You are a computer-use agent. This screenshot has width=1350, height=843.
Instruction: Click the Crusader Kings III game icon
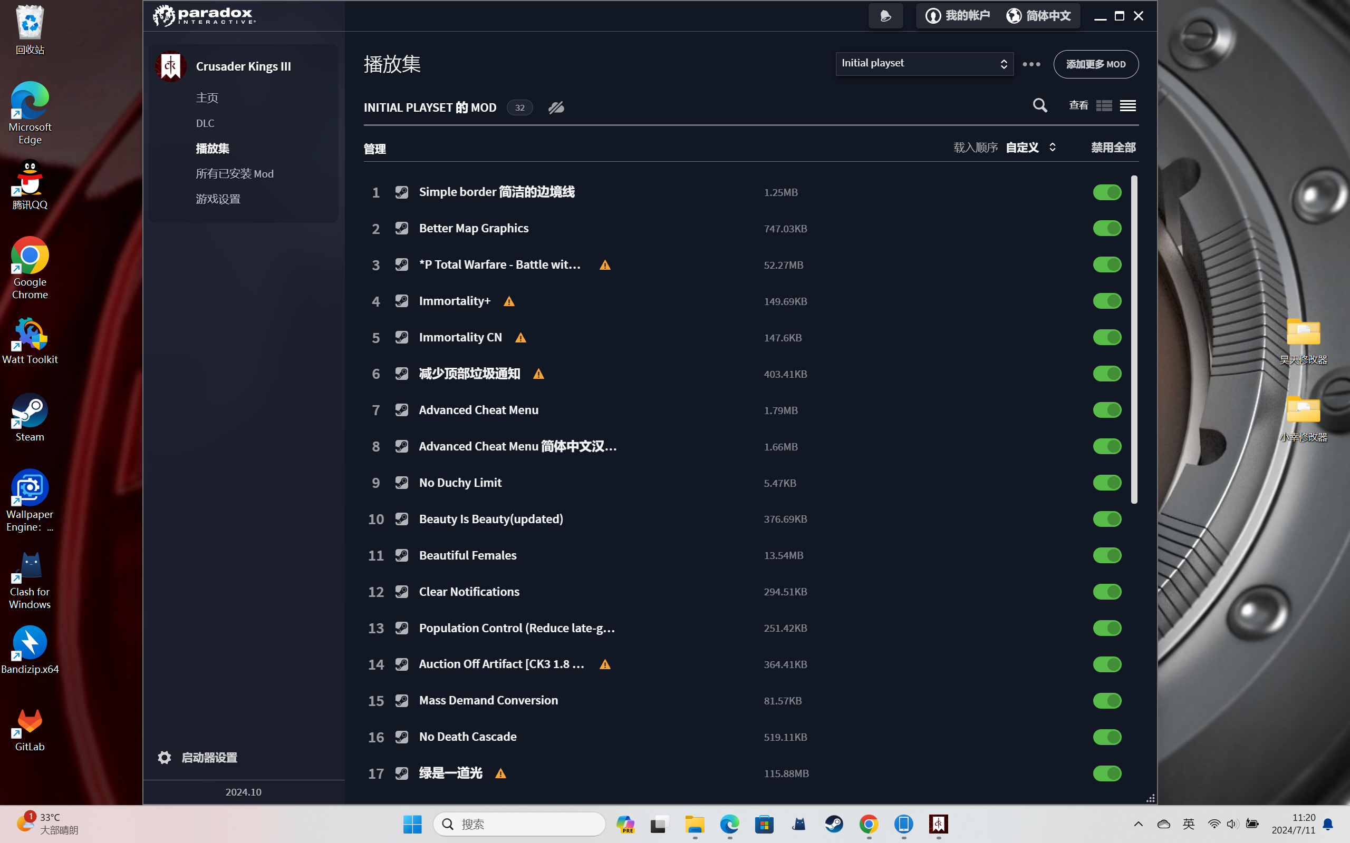click(x=170, y=66)
